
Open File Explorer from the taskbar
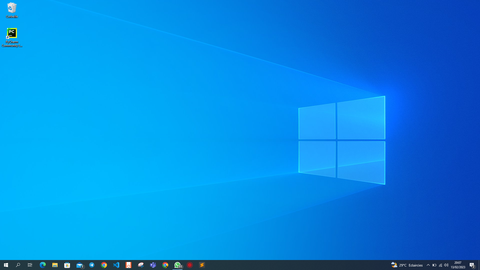pos(55,265)
